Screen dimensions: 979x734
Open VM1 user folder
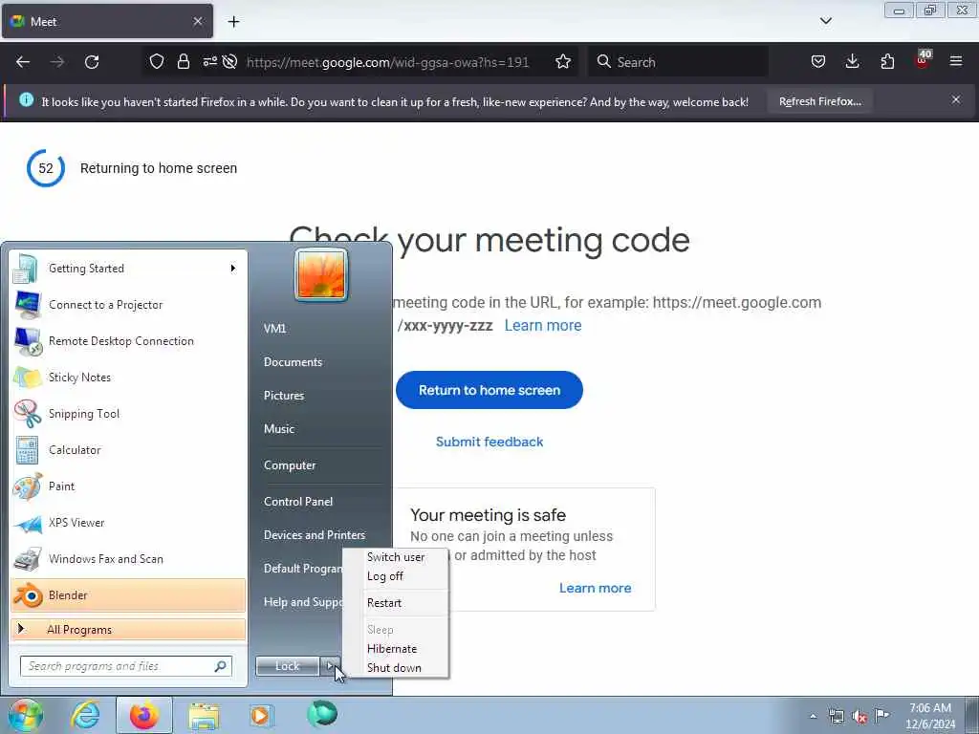pyautogui.click(x=274, y=329)
